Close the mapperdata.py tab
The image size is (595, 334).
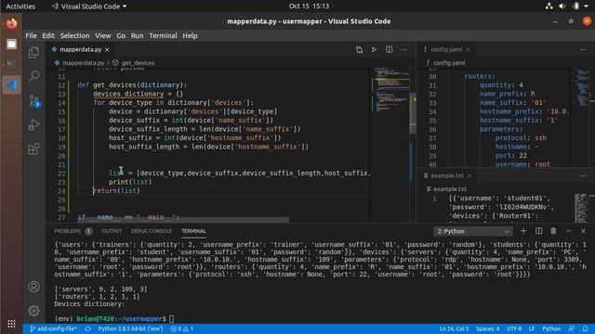pos(107,49)
